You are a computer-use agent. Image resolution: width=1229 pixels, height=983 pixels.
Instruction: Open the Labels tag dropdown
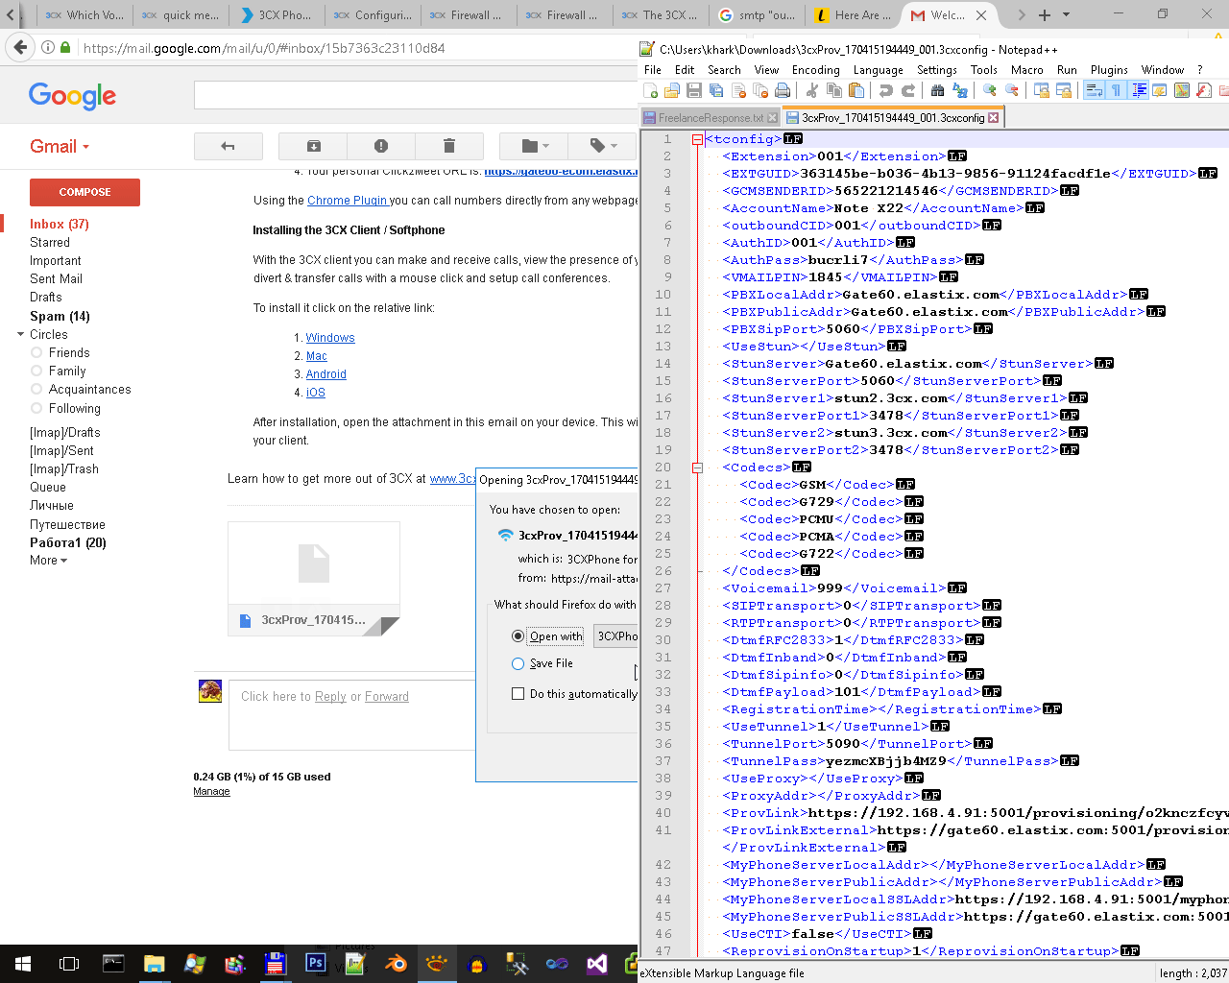(x=602, y=146)
